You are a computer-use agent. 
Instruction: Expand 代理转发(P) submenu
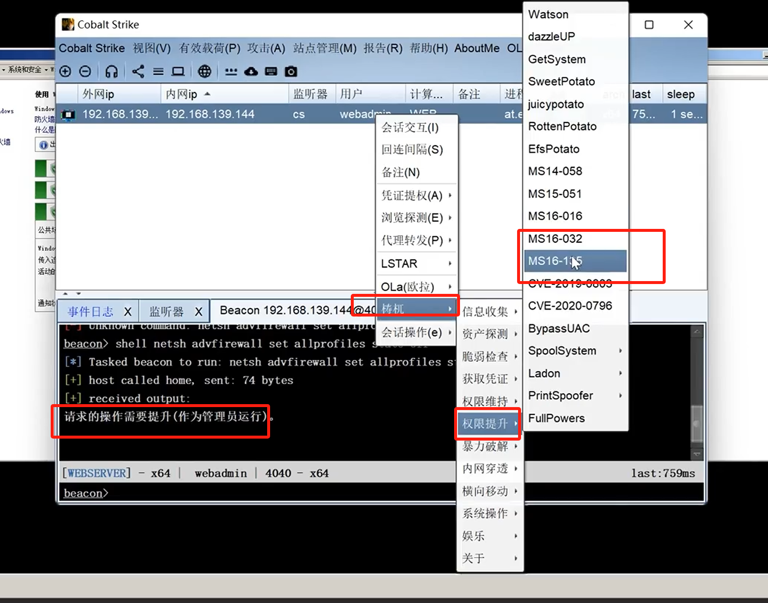pyautogui.click(x=417, y=240)
